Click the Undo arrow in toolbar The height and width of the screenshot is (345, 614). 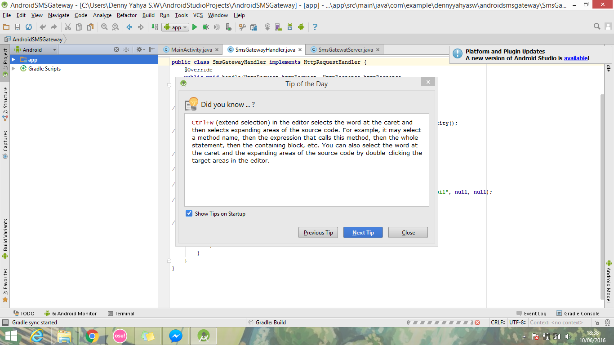pos(43,27)
